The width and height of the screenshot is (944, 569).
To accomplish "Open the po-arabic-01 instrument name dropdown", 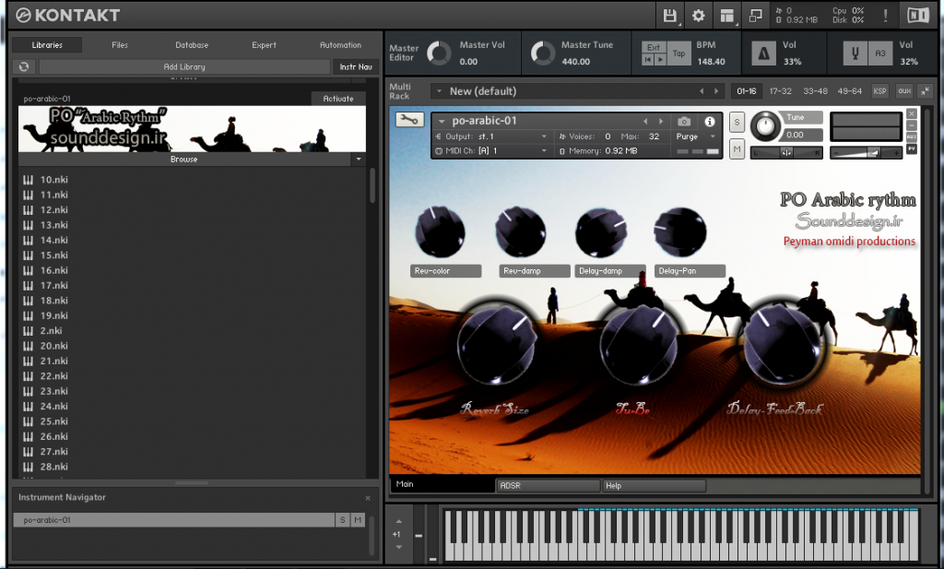I will tap(442, 121).
